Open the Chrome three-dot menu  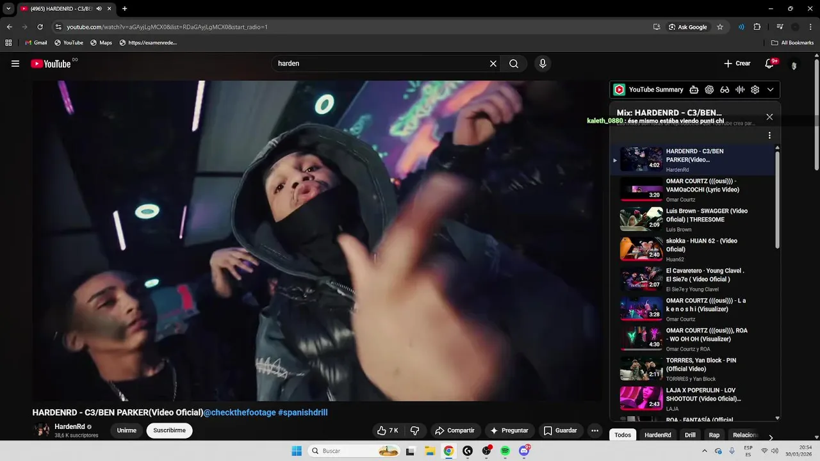(x=811, y=27)
